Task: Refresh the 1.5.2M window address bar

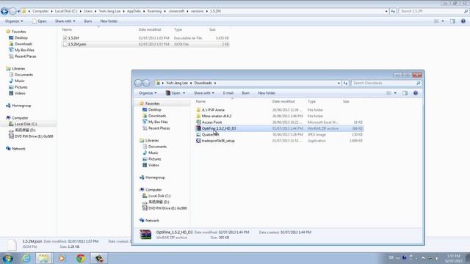Action: coord(393,11)
